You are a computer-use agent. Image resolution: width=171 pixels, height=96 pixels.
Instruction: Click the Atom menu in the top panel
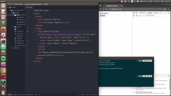(x=3, y=1)
